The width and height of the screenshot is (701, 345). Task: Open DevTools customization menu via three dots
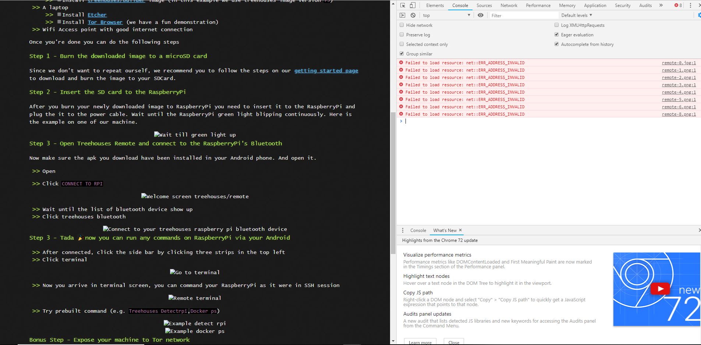pos(690,5)
